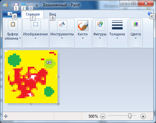
Task: Minimize the Paint window
Action: coord(125,4)
